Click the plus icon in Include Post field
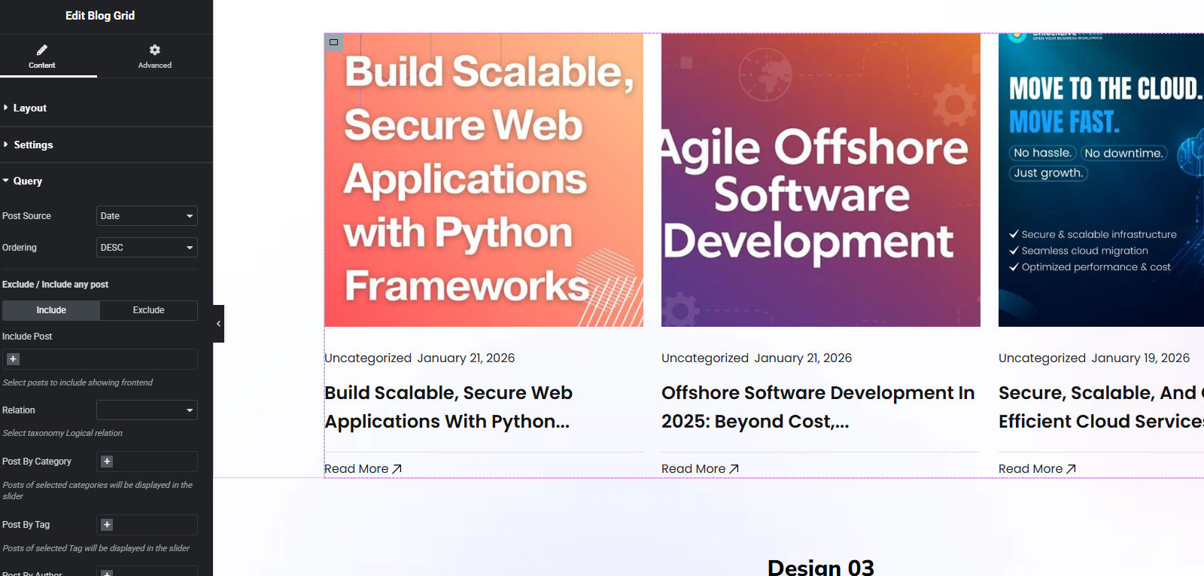 click(13, 359)
